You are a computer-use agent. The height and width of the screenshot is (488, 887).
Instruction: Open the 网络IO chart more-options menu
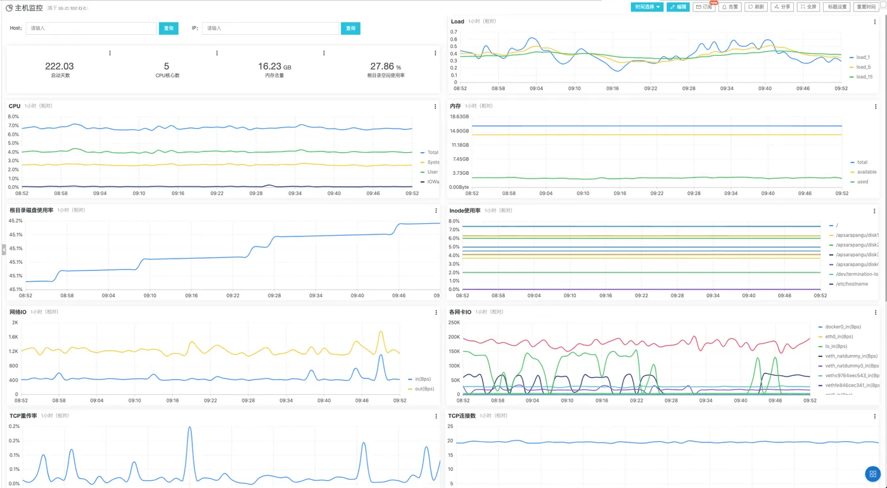[436, 312]
